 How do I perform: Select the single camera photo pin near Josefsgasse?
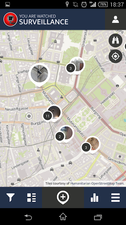click(x=39, y=74)
